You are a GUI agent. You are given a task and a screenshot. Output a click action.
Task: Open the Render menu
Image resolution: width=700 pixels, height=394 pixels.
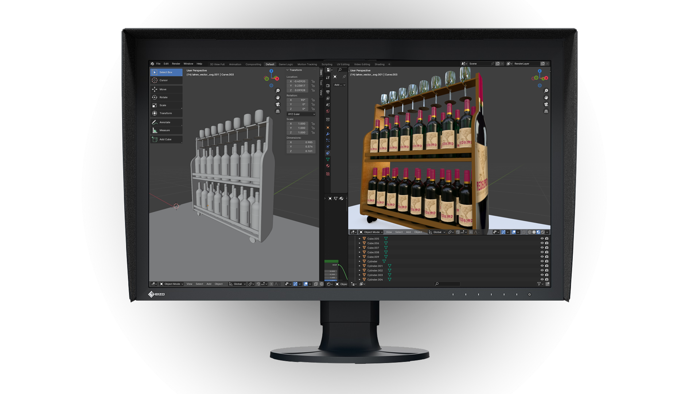pos(176,64)
